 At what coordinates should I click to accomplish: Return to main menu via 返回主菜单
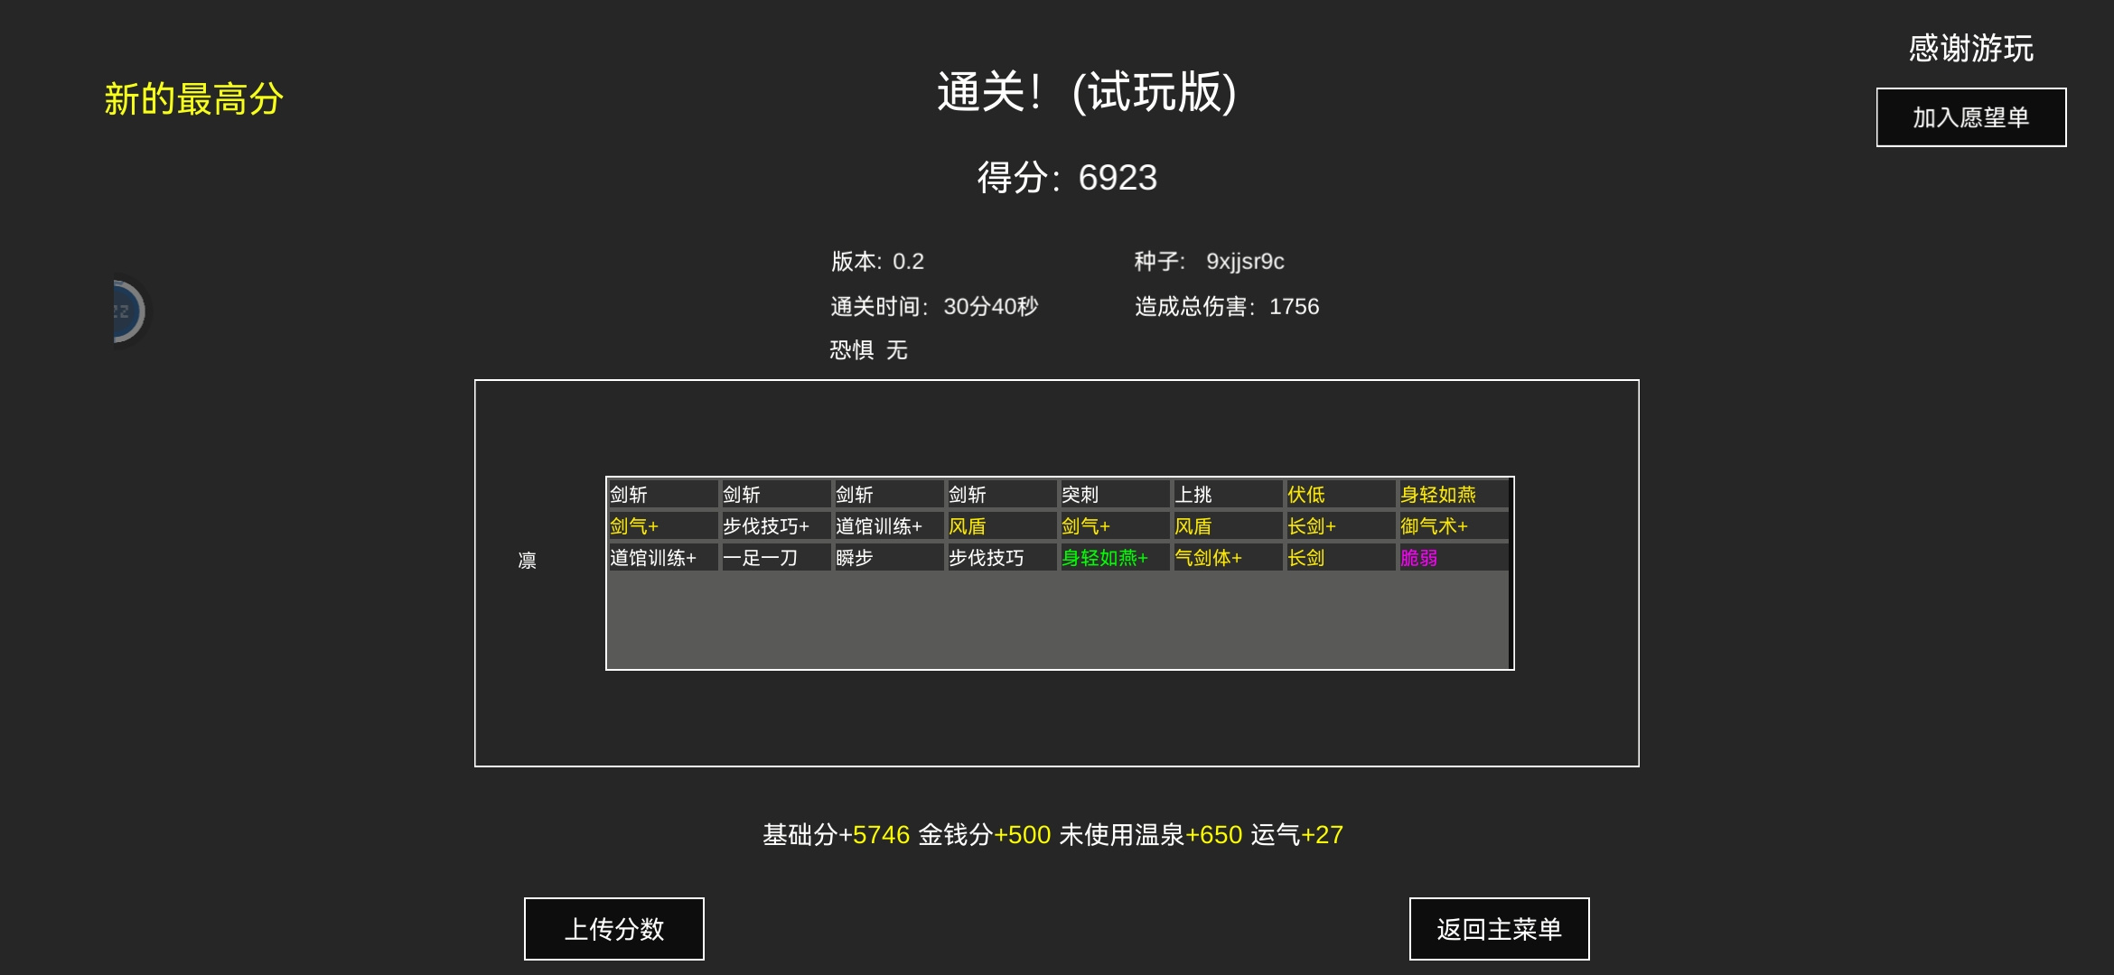tap(1500, 929)
